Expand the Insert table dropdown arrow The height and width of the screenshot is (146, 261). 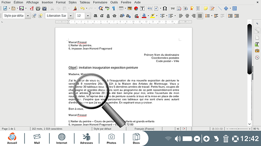coord(125,8)
